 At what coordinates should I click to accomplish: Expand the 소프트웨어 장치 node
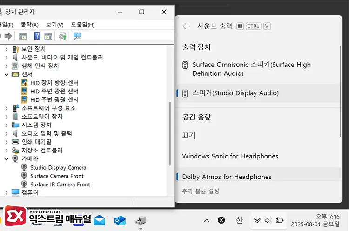click(7, 117)
